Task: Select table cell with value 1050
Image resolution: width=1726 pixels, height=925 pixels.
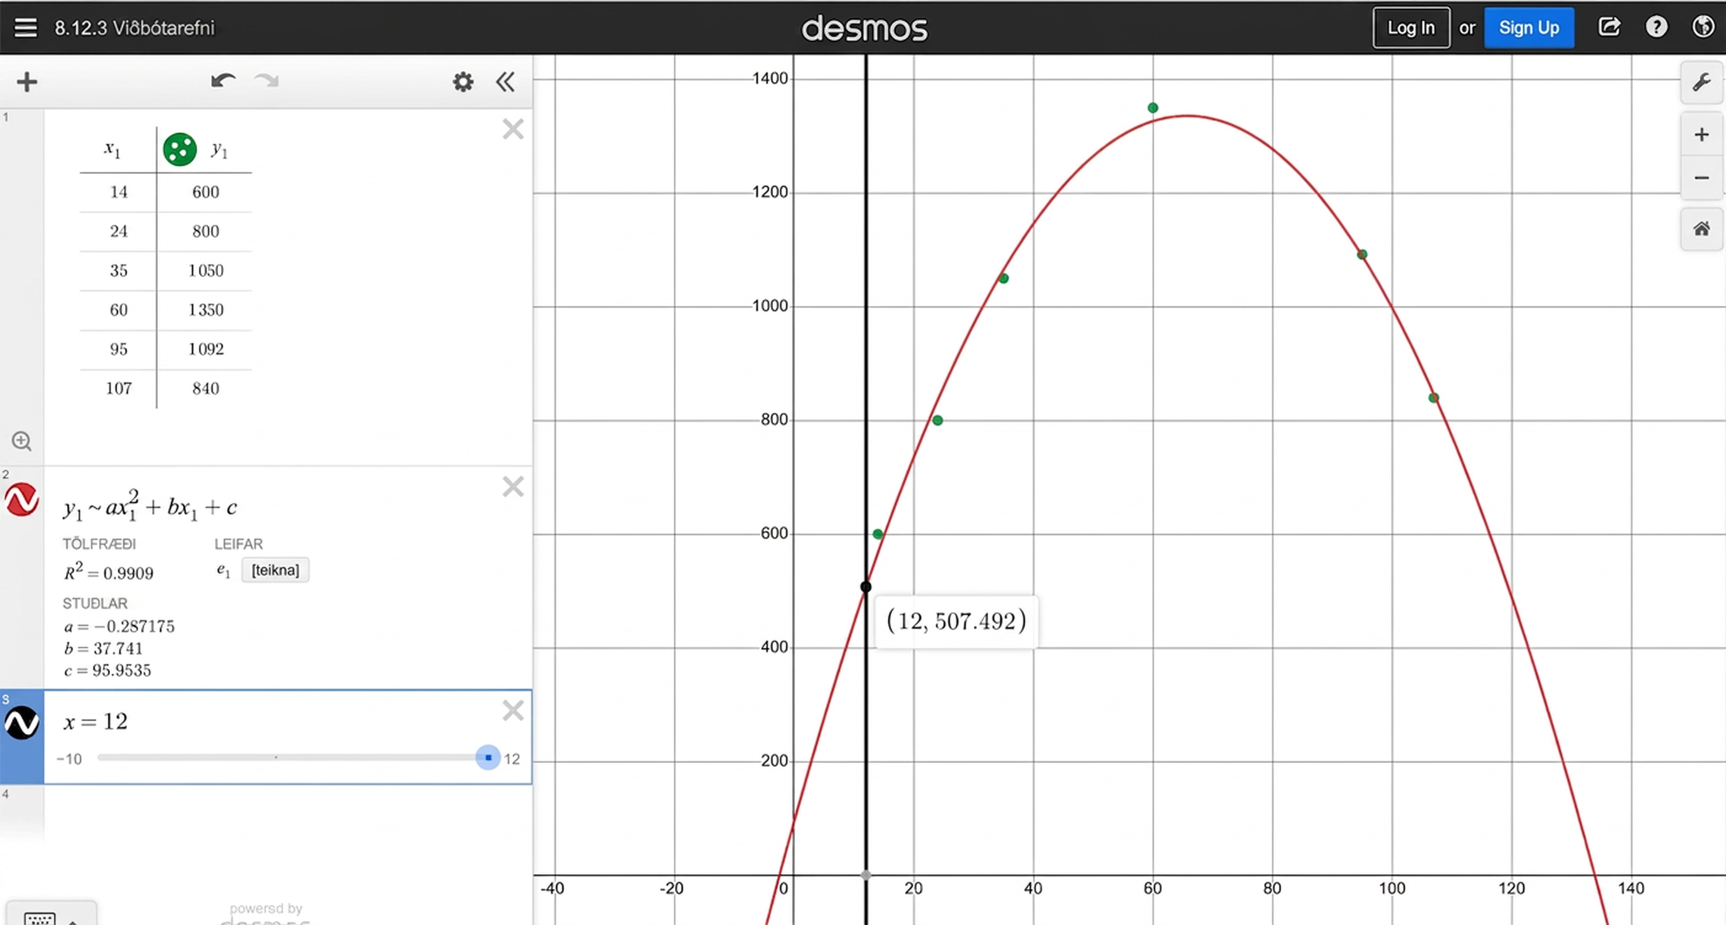Action: [x=205, y=271]
